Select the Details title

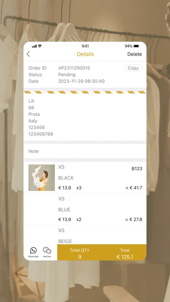pos(85,54)
